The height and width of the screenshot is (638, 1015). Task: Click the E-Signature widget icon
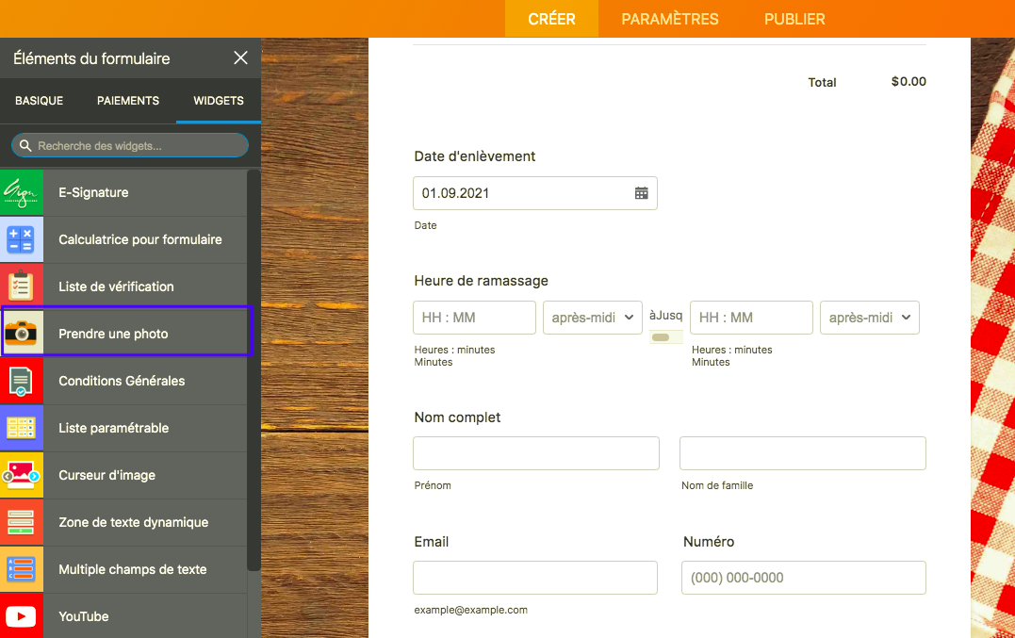[x=22, y=192]
